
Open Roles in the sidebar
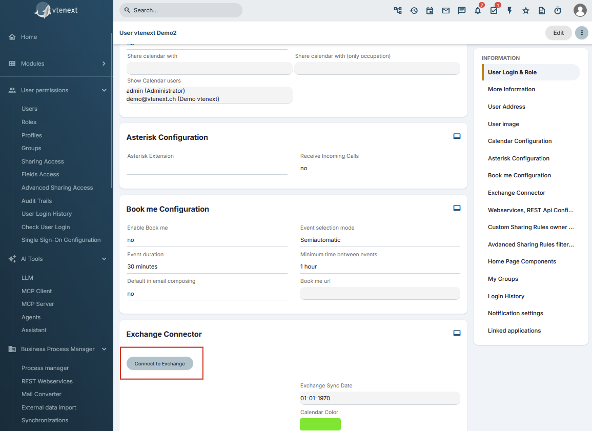[x=29, y=122]
